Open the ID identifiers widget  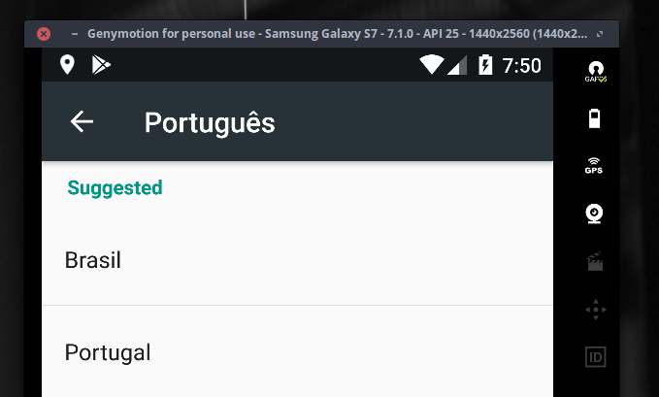tap(595, 357)
